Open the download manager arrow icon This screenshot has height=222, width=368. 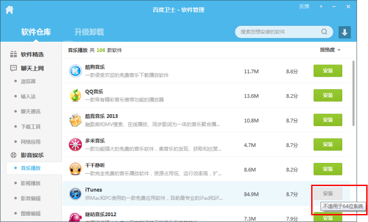click(344, 32)
